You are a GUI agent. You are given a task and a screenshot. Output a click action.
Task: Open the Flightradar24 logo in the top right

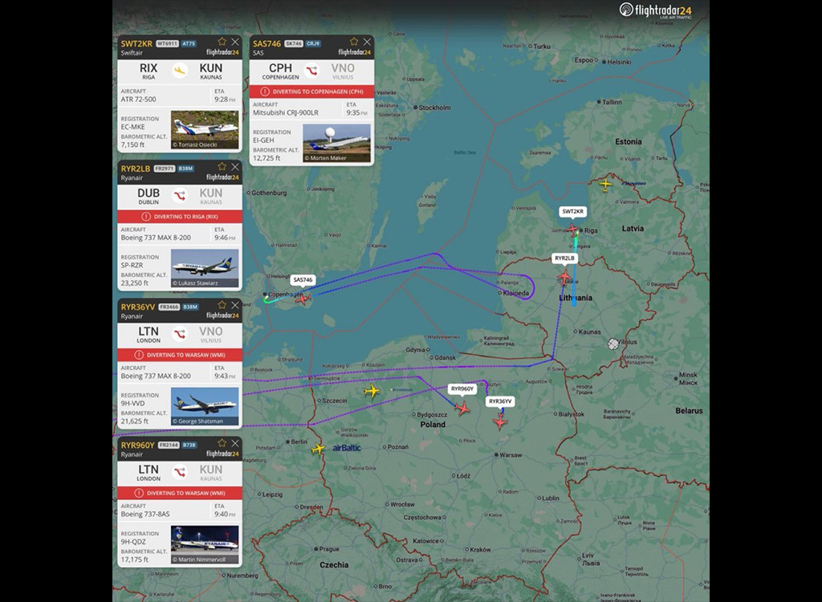[x=655, y=10]
